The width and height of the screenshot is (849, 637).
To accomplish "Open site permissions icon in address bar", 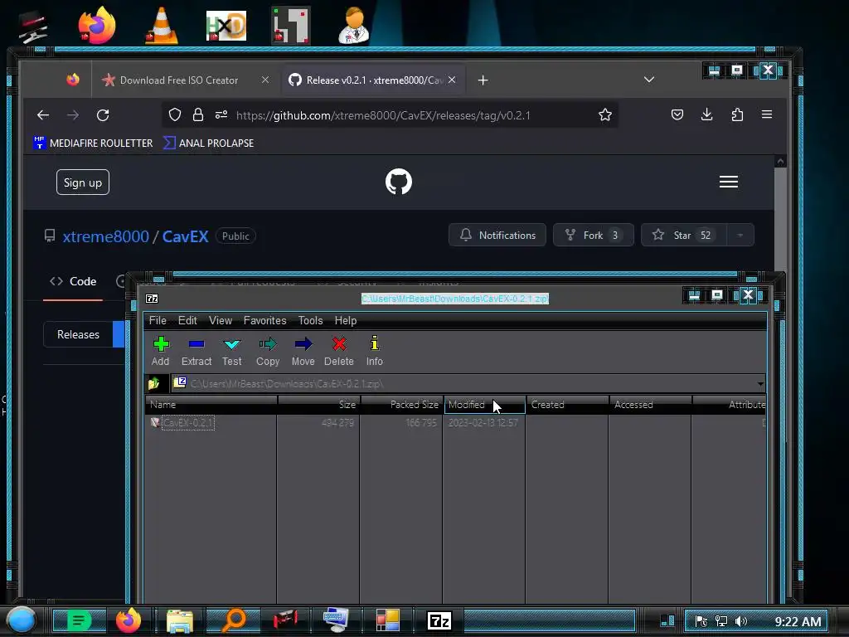I will coord(221,114).
